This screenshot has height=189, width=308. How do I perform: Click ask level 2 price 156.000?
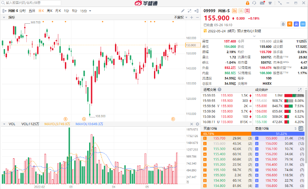271,144
